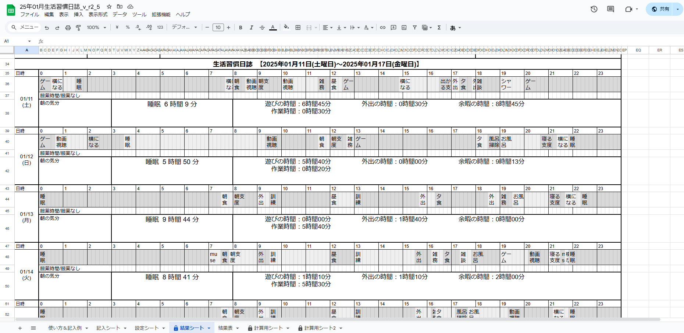The height and width of the screenshot is (333, 684).
Task: Open the borders tool
Action: [298, 28]
